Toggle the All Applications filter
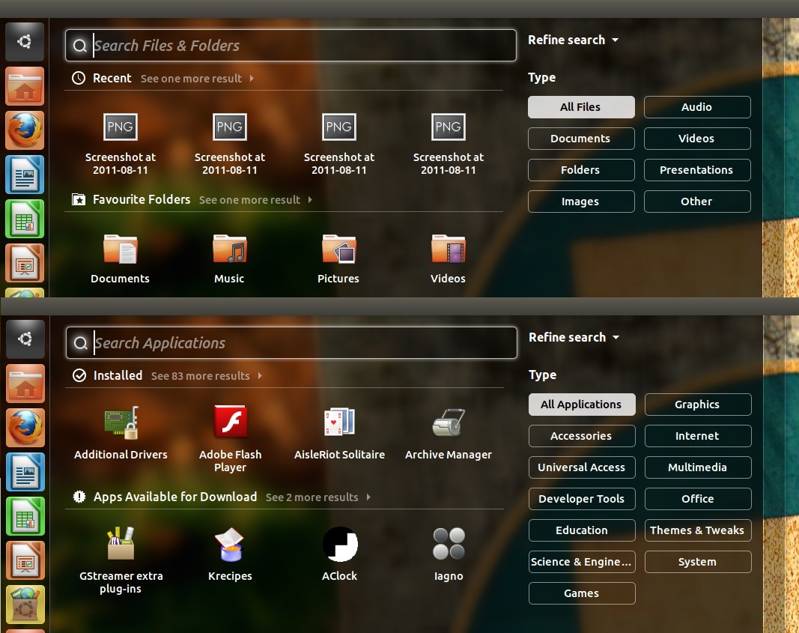This screenshot has width=799, height=633. pos(582,405)
